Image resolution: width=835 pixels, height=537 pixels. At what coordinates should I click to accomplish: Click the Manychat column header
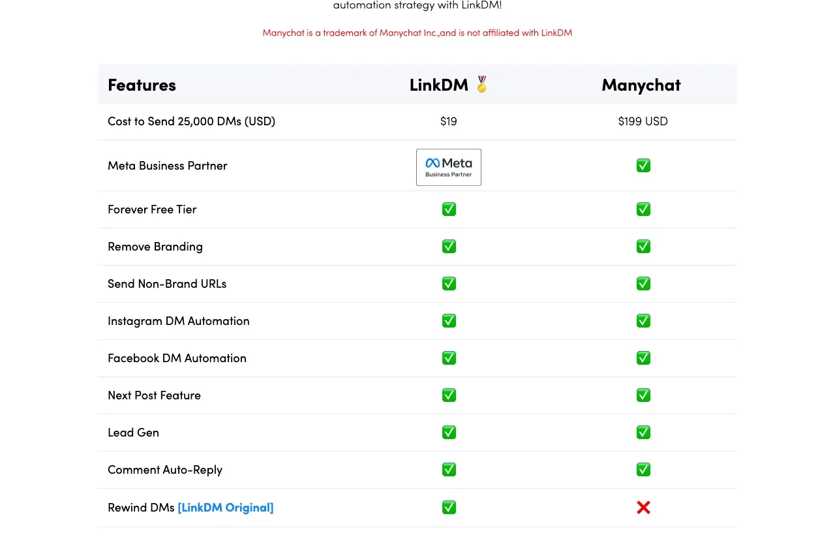(x=641, y=85)
